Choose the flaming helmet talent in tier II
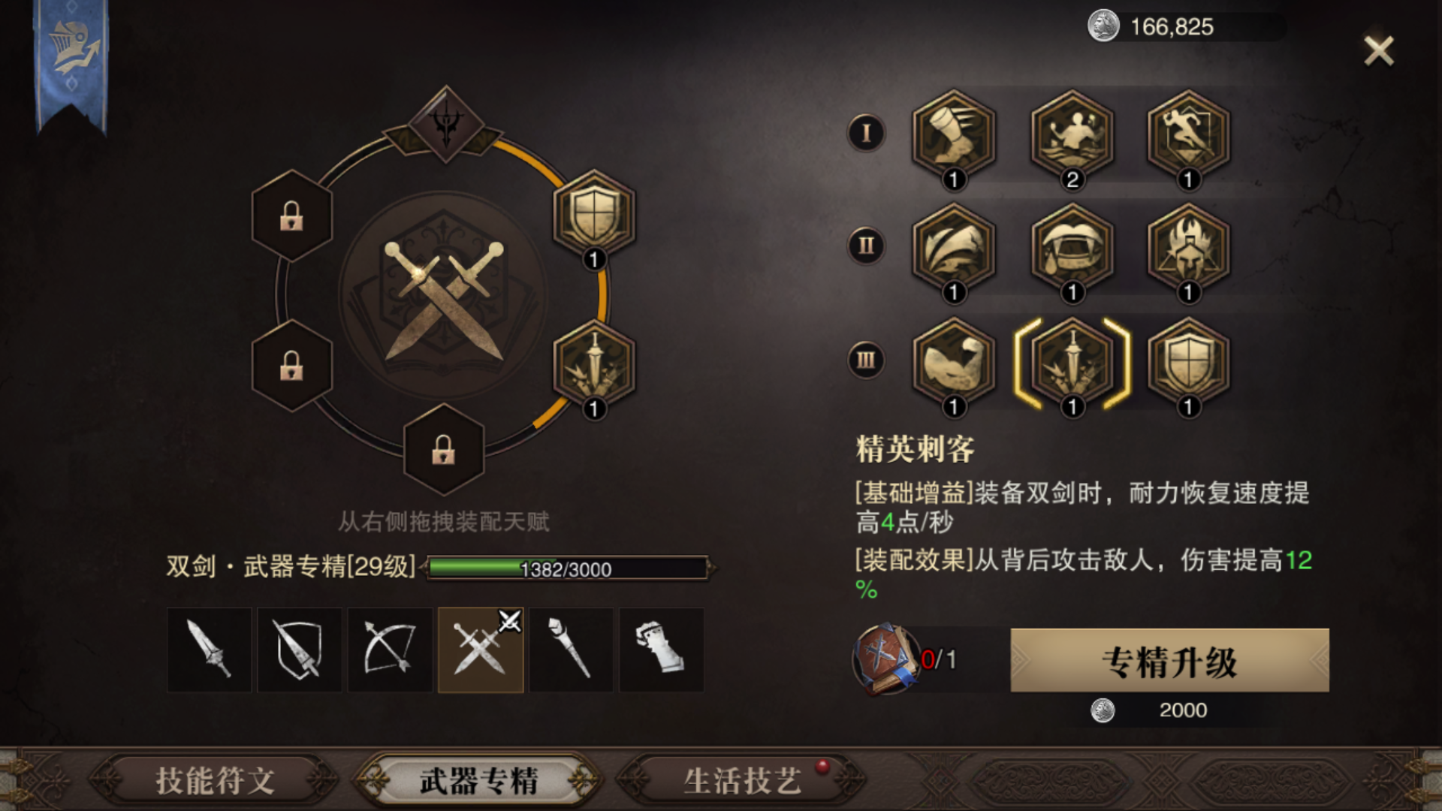Image resolution: width=1442 pixels, height=811 pixels. [1188, 249]
